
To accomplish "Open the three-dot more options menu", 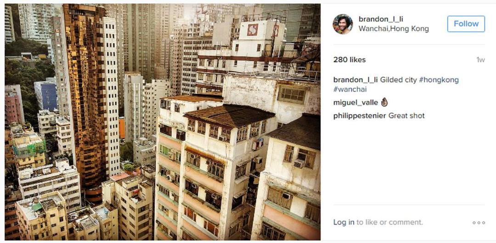I will (x=479, y=222).
